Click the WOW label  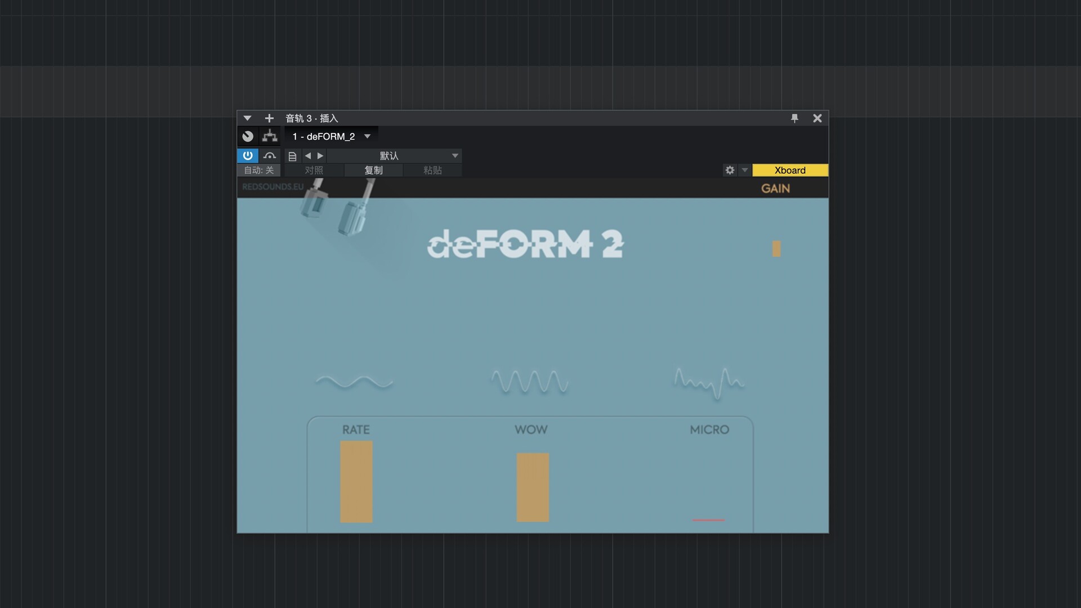pos(531,430)
